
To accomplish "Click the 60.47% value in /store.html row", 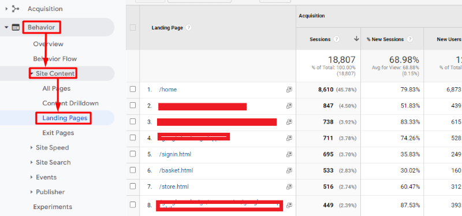I will coord(410,187).
